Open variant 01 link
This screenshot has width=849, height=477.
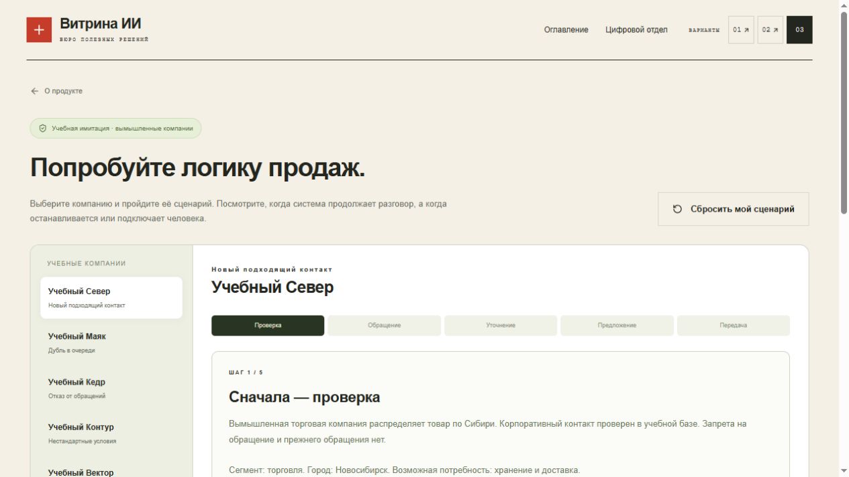(741, 30)
